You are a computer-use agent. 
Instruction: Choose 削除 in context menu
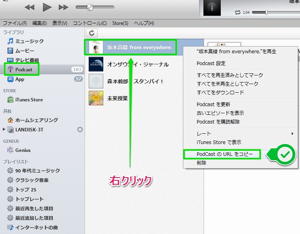[201, 163]
